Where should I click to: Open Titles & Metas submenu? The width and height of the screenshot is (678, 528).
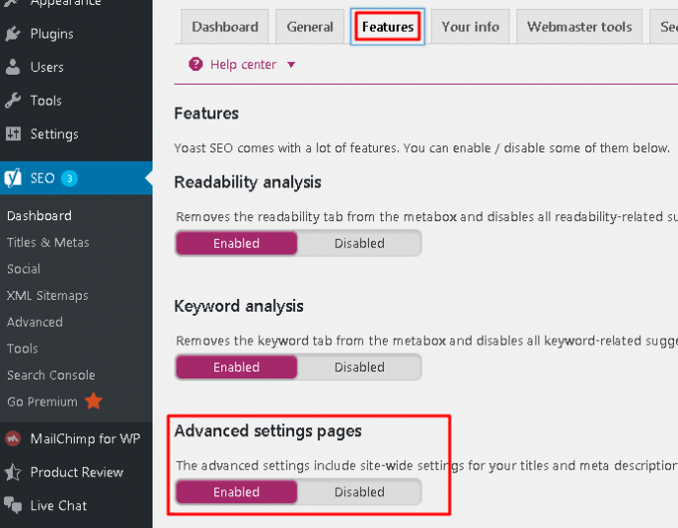click(48, 242)
